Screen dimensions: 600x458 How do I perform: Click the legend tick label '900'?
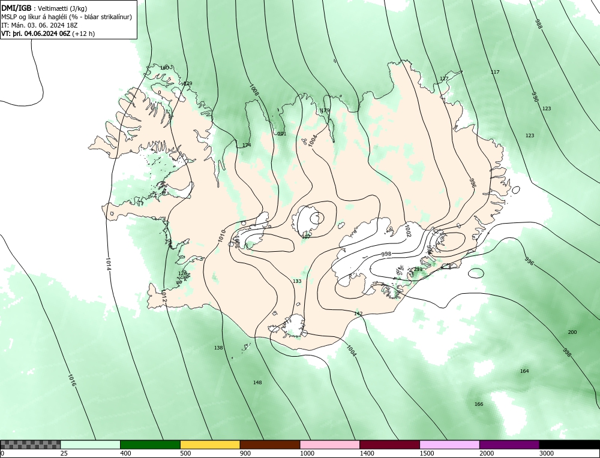[x=245, y=453]
